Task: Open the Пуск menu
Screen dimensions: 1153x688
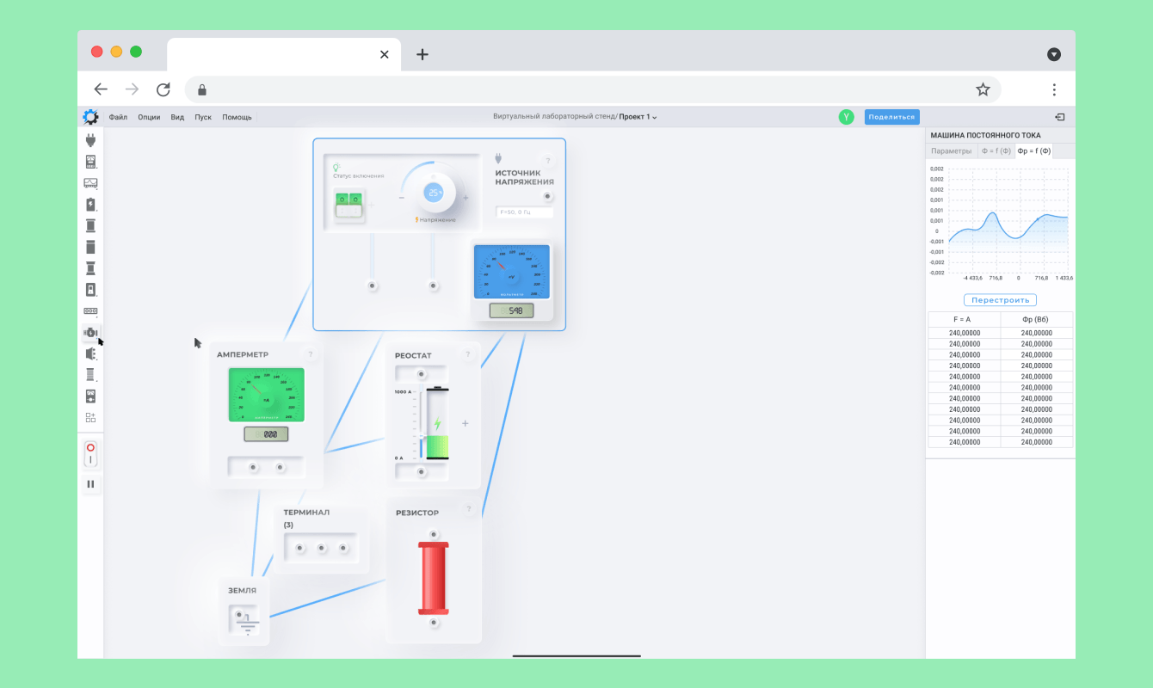Action: 203,117
